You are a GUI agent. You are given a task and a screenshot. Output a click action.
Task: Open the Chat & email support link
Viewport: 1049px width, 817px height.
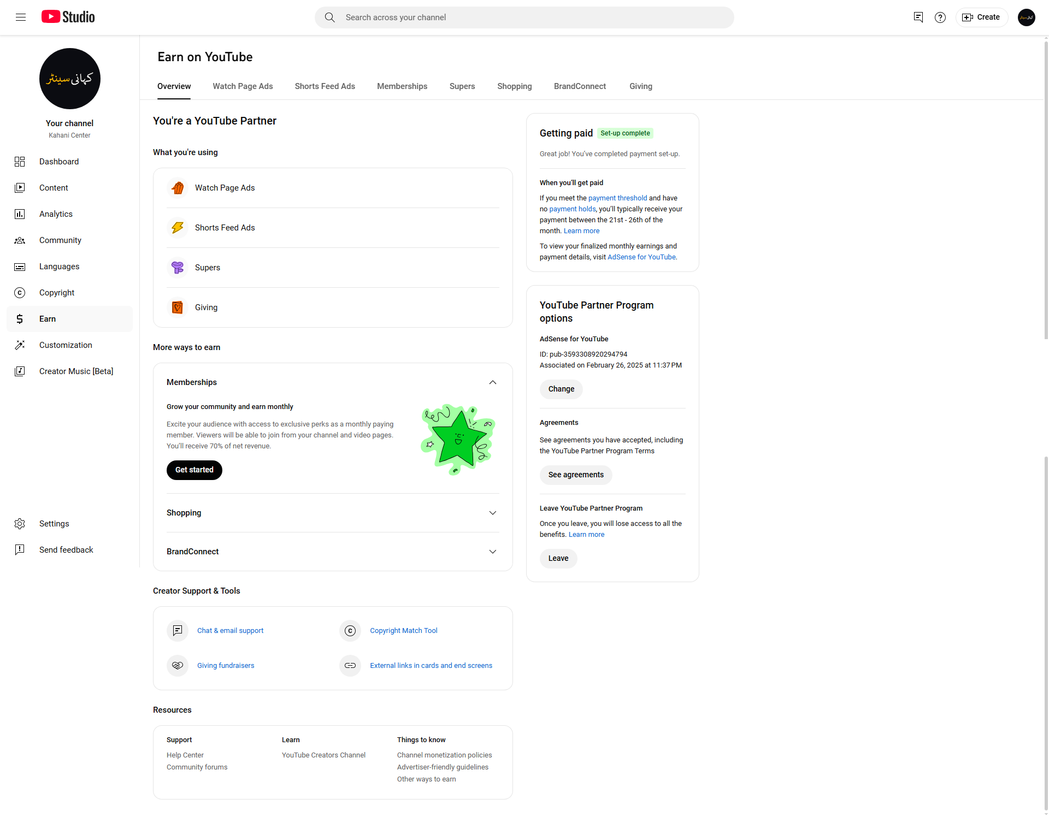pyautogui.click(x=230, y=631)
